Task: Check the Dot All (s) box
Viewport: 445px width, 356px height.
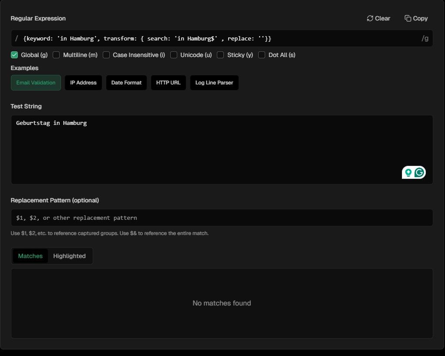Action: point(262,55)
